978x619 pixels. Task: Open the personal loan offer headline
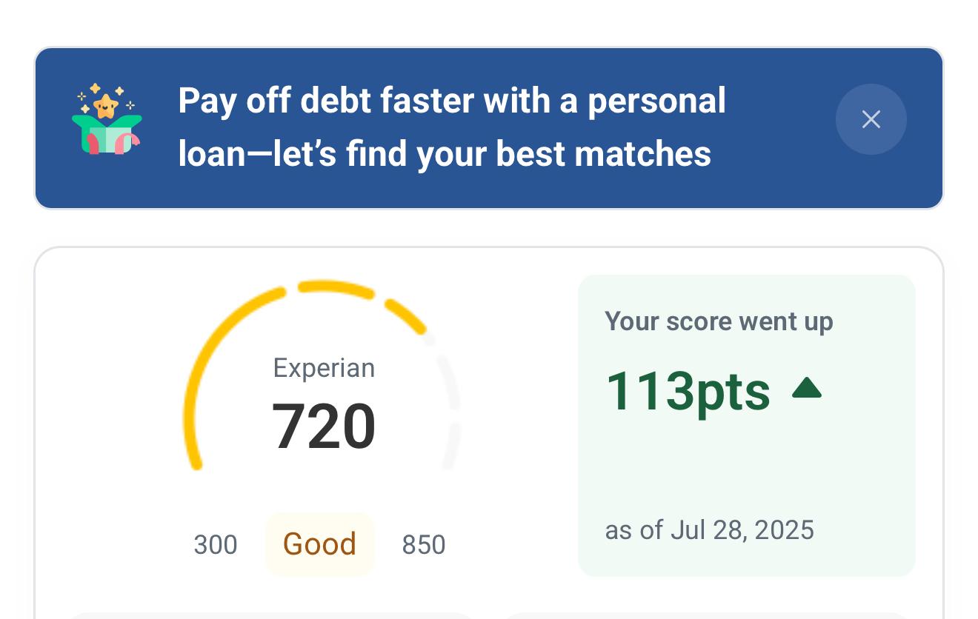click(x=451, y=101)
